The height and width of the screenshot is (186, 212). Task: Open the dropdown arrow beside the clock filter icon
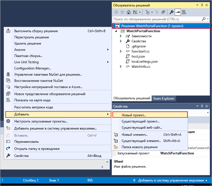(152, 12)
